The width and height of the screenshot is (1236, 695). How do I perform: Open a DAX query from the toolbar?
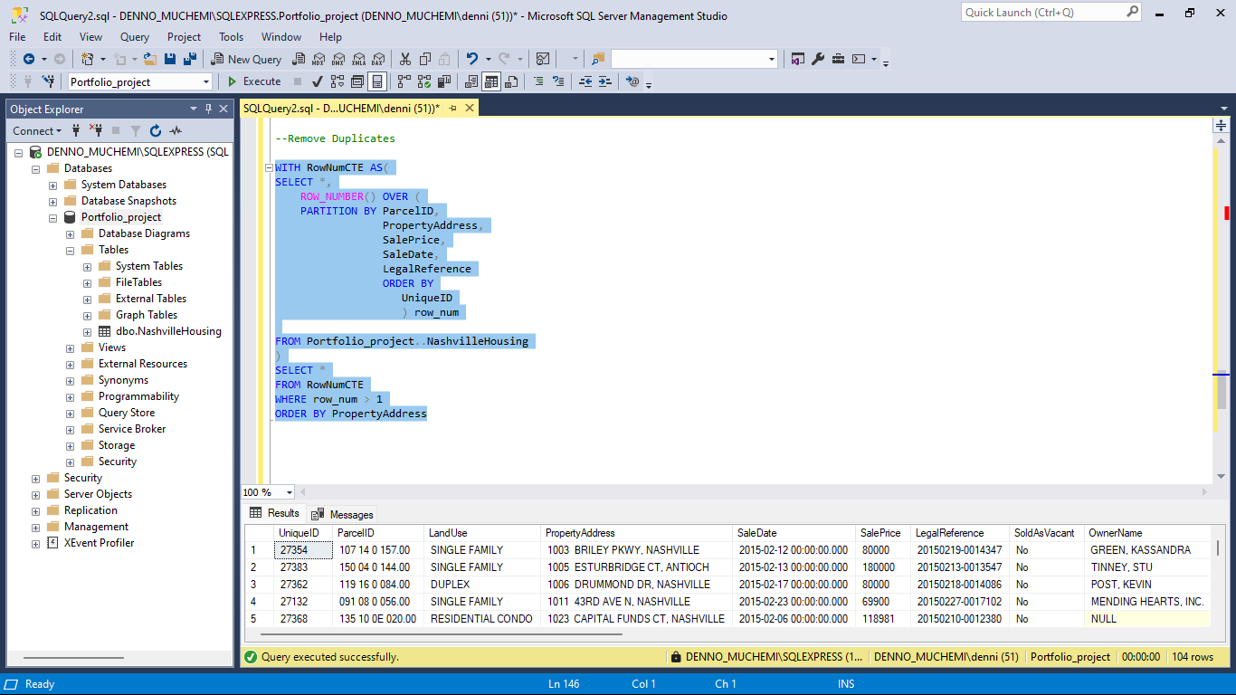(377, 59)
